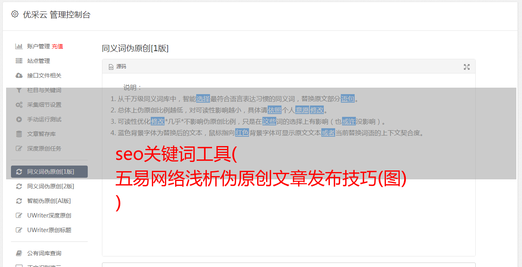This screenshot has height=267, width=522.
Task: Go to UWriter原创标题 page
Action: [50, 230]
